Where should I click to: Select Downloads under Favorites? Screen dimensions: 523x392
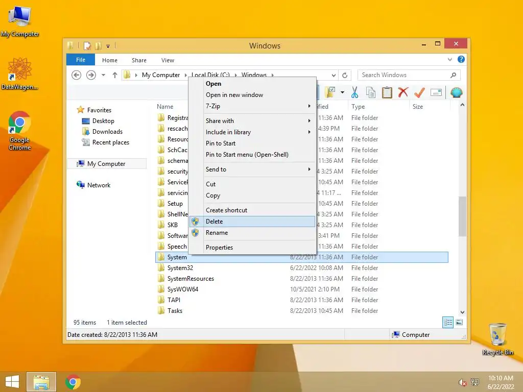pos(107,131)
